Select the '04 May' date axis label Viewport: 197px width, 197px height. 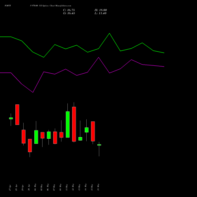point(35,187)
